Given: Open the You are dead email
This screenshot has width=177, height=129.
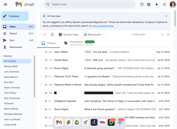Looking at the screenshot, I should 105,52.
